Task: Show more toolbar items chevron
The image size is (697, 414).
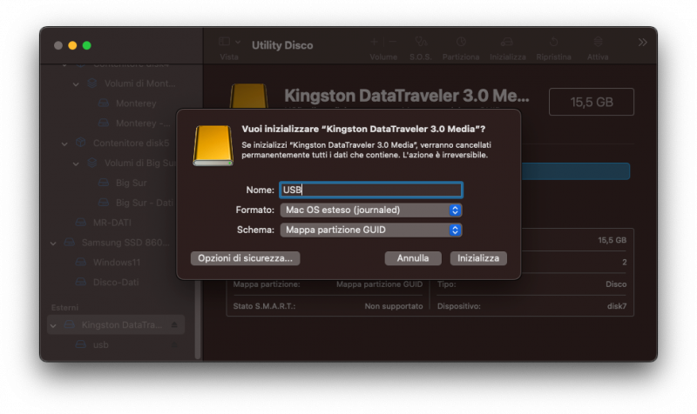Action: click(x=642, y=42)
